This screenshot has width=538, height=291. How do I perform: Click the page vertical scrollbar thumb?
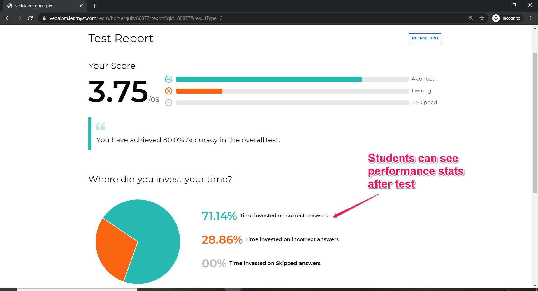[535, 123]
